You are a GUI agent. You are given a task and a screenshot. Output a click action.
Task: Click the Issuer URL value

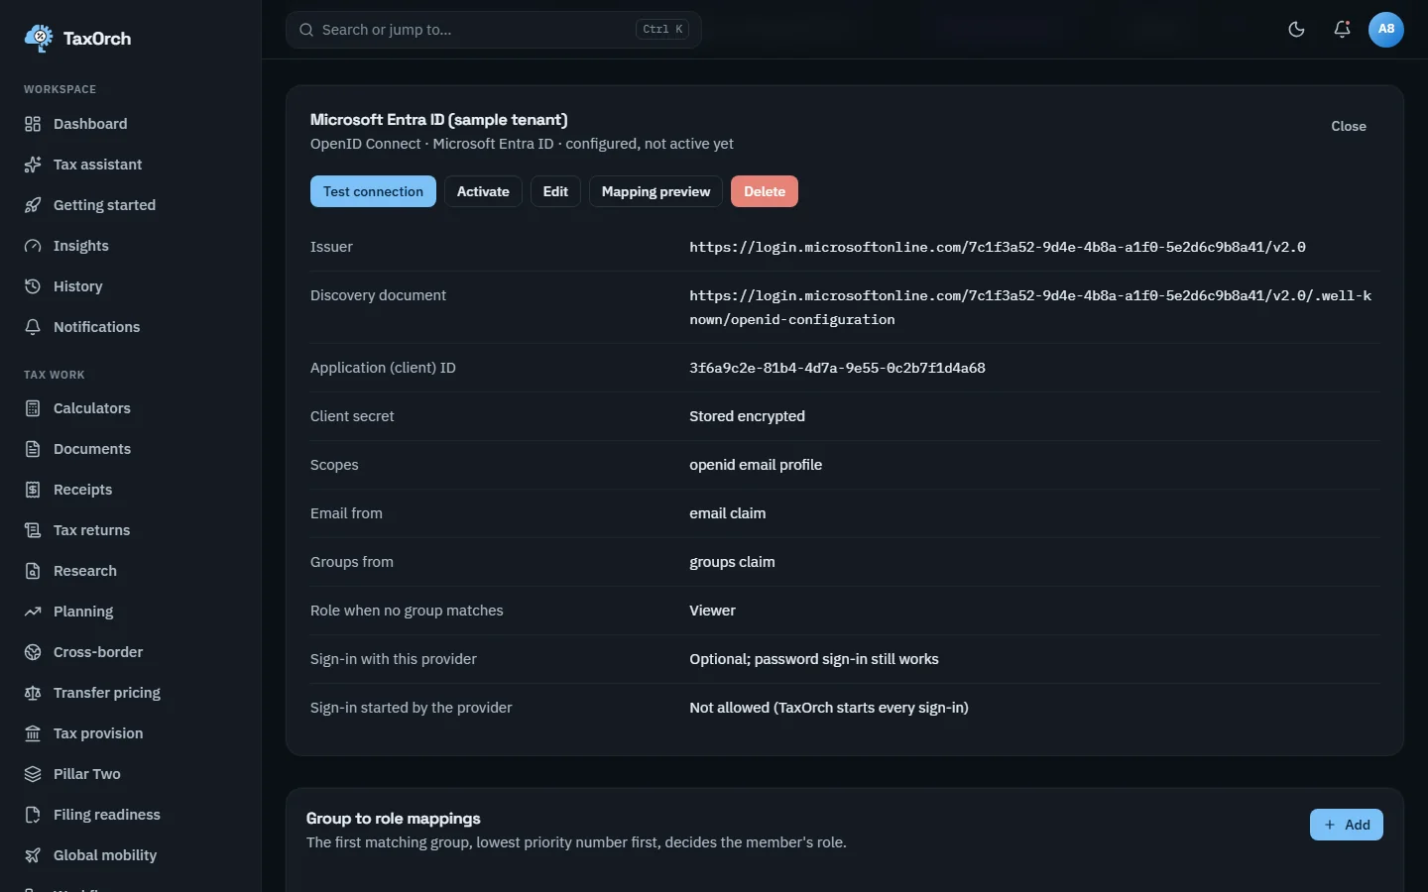tap(998, 247)
